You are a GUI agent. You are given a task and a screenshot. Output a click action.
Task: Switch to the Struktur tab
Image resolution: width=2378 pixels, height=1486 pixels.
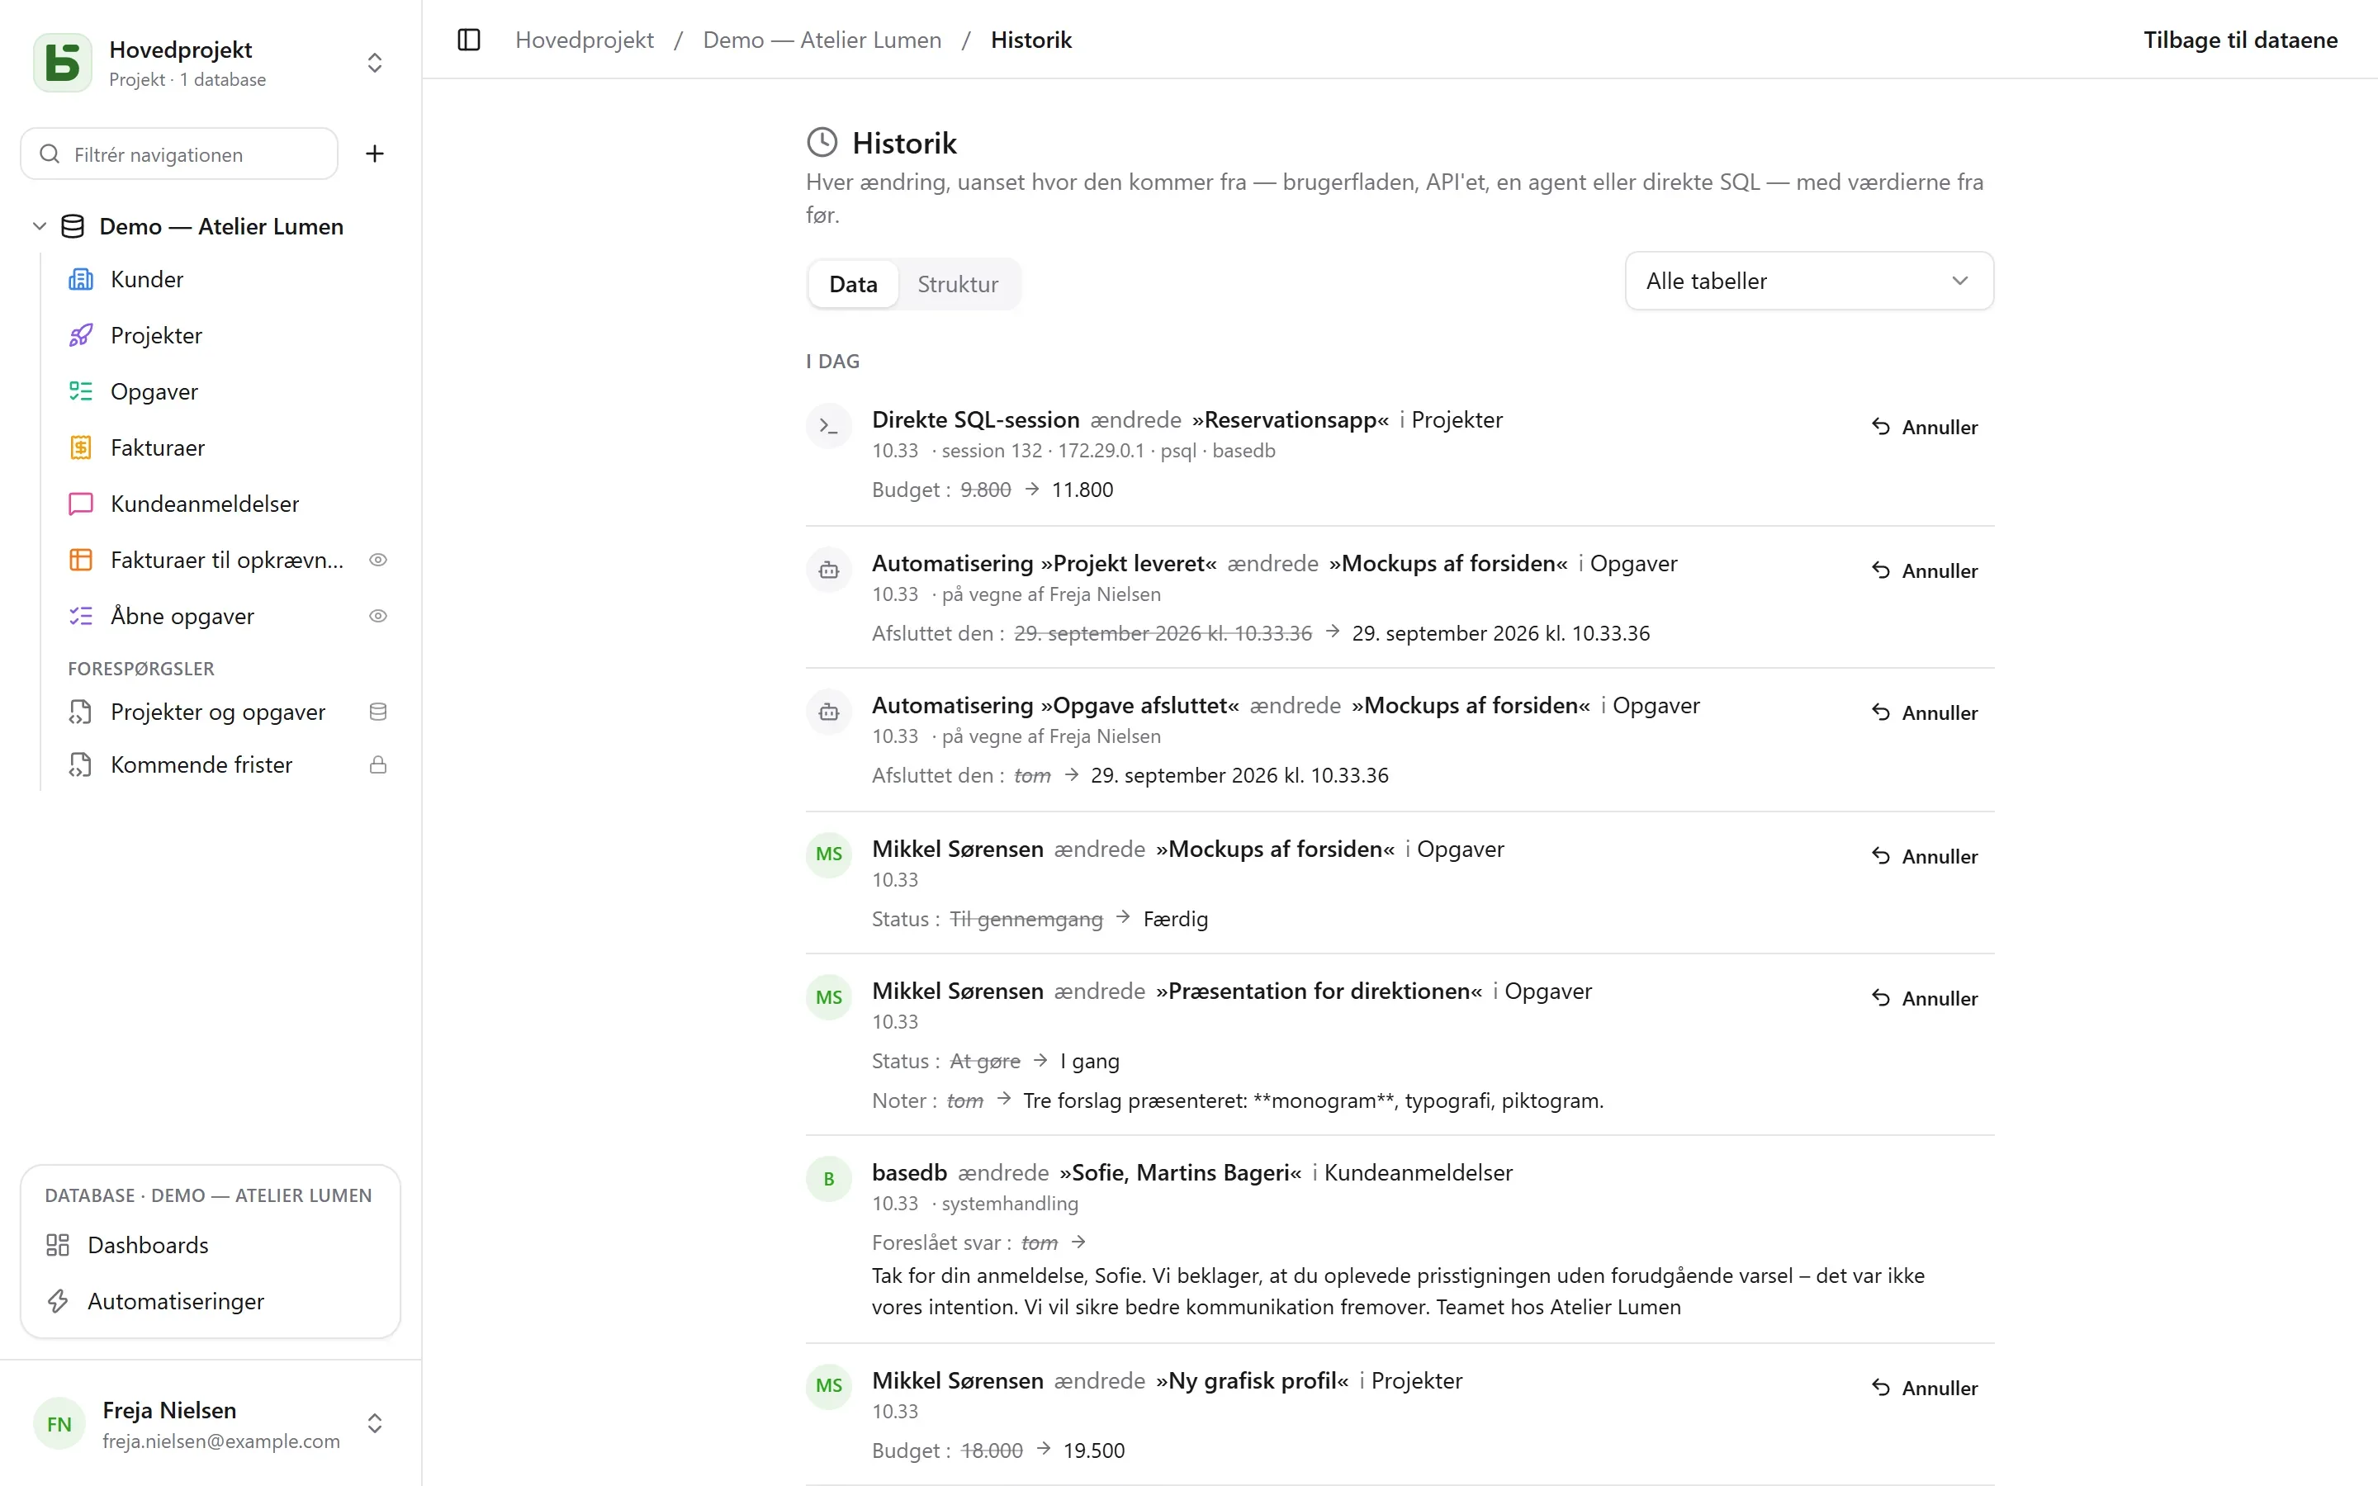[x=957, y=284]
